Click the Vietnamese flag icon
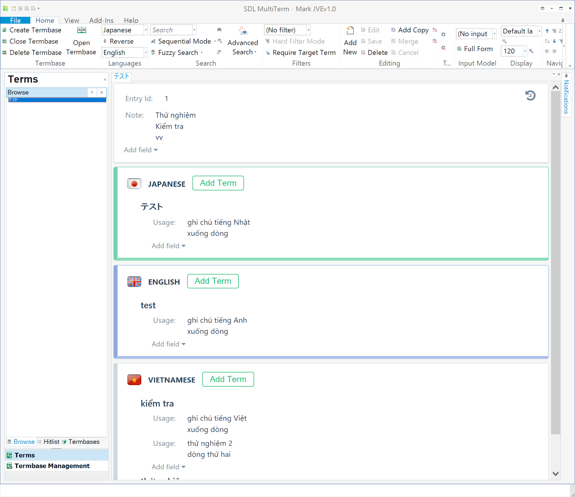This screenshot has height=497, width=575. [134, 380]
